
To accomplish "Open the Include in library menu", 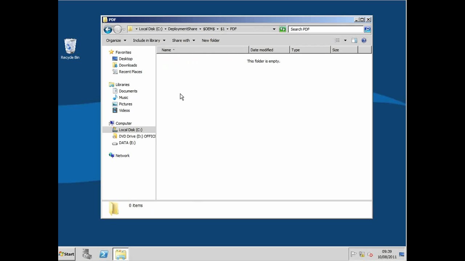I will (x=149, y=40).
